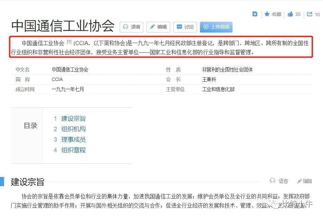Screen dimensions: 323x218
Task: Open 组织机构 from the 目录 list
Action: pyautogui.click(x=74, y=129)
